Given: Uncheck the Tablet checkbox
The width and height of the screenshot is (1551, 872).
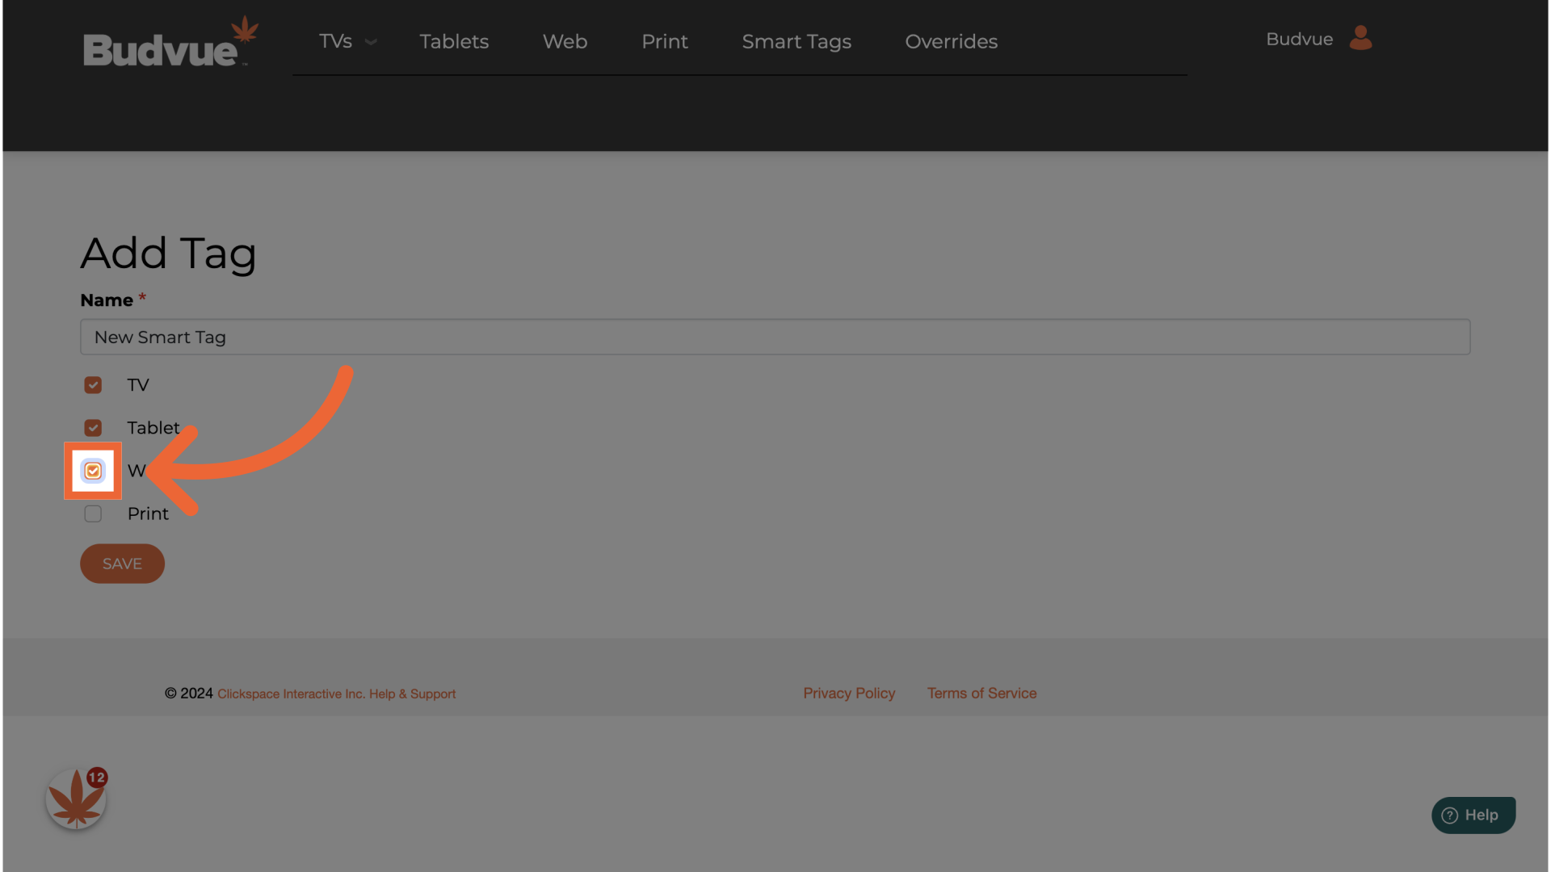Looking at the screenshot, I should (x=93, y=428).
